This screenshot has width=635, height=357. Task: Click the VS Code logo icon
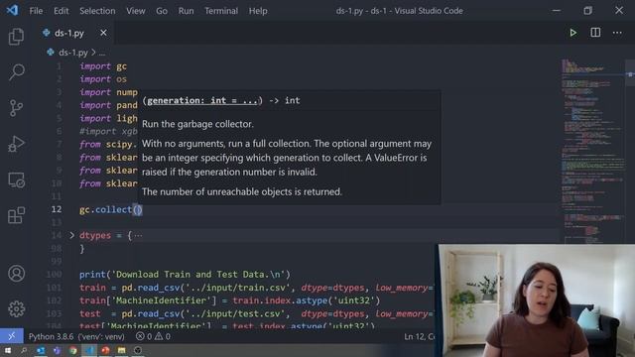12,11
